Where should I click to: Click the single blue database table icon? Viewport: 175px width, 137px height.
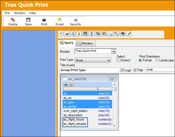pos(92,34)
